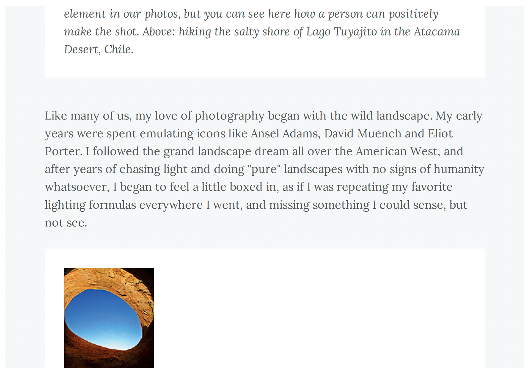This screenshot has width=528, height=368.
Task: Click the words Eliot Porter in the paragraph
Action: pos(249,142)
